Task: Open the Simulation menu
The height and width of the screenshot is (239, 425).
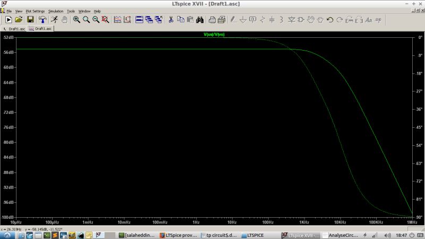Action: (x=56, y=11)
